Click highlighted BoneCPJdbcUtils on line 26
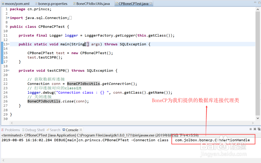Viewport: 261px width, 163px height. coord(44,101)
